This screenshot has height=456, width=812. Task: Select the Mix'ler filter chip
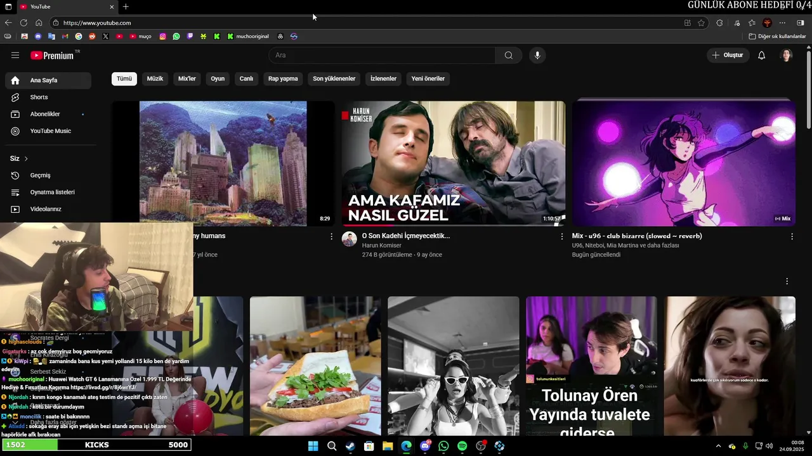[187, 79]
